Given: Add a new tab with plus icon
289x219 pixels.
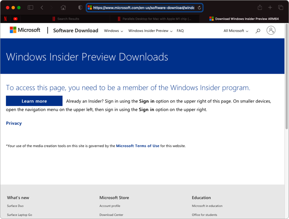Looking at the screenshot, I should pos(270,8).
